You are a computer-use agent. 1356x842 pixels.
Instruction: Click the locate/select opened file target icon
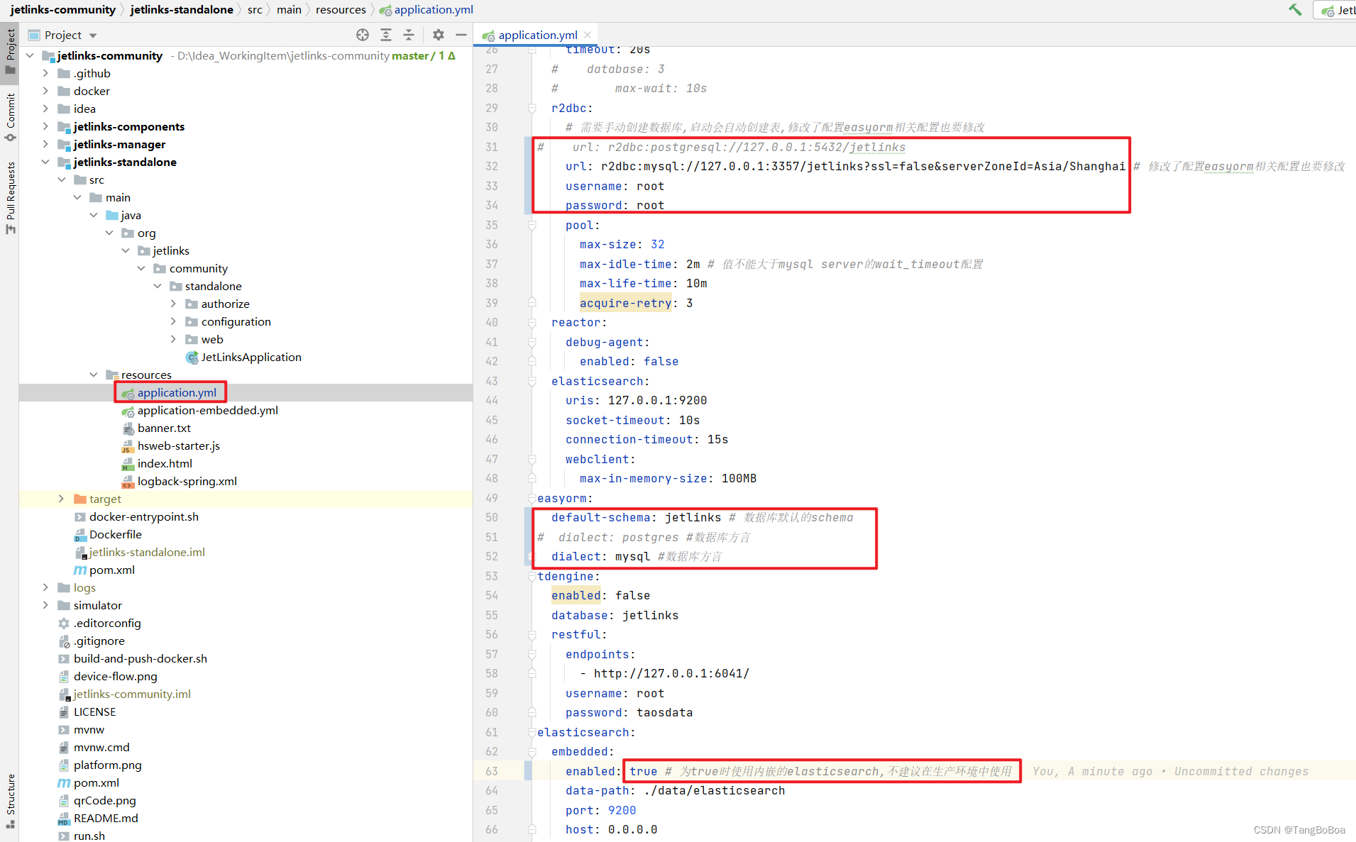click(x=363, y=35)
